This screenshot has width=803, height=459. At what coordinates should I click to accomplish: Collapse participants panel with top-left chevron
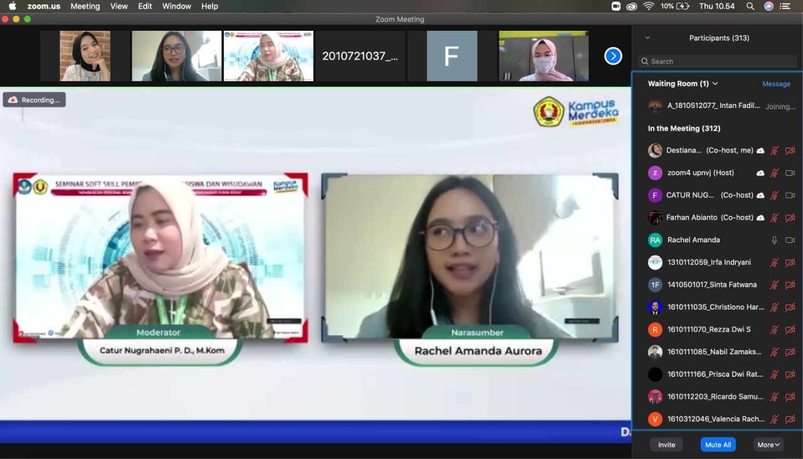click(x=647, y=38)
